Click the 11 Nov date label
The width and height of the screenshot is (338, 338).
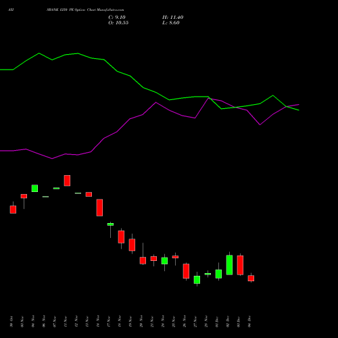click(66, 322)
